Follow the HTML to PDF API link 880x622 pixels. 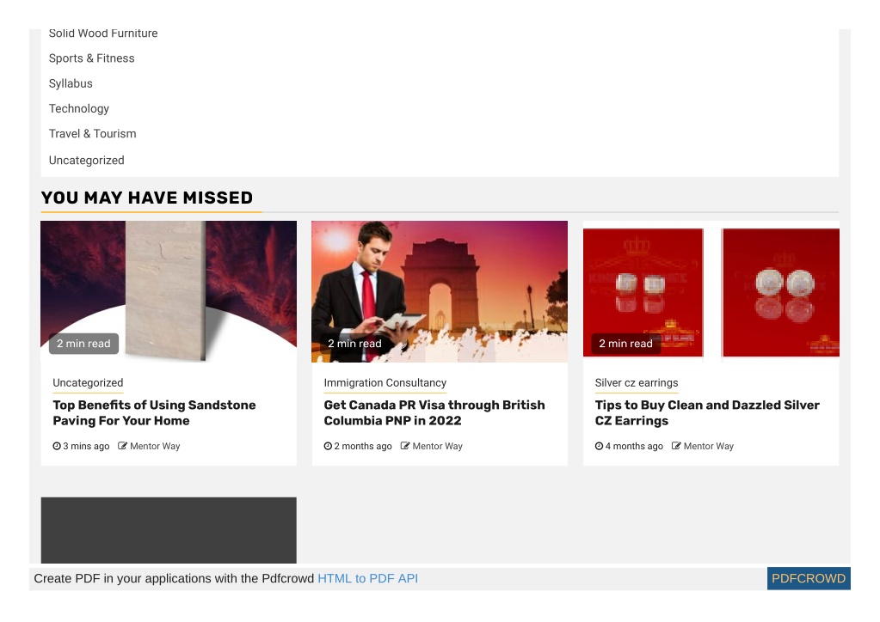367,578
